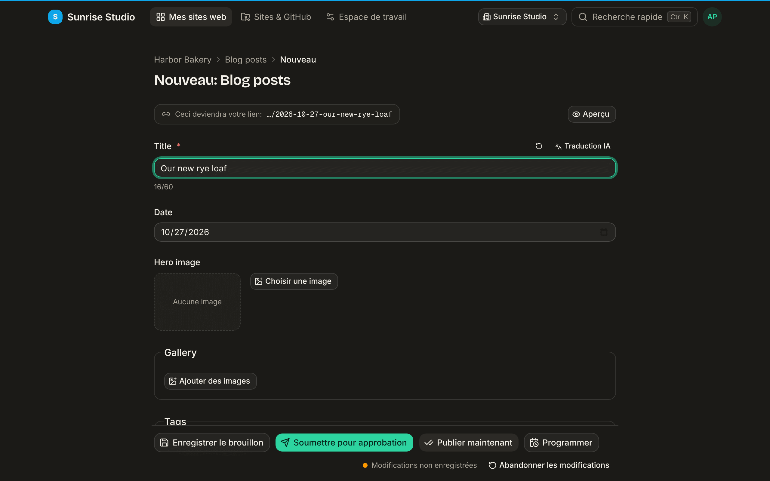Select the Aucune image placeholder thumbnail
The image size is (770, 481).
(197, 302)
